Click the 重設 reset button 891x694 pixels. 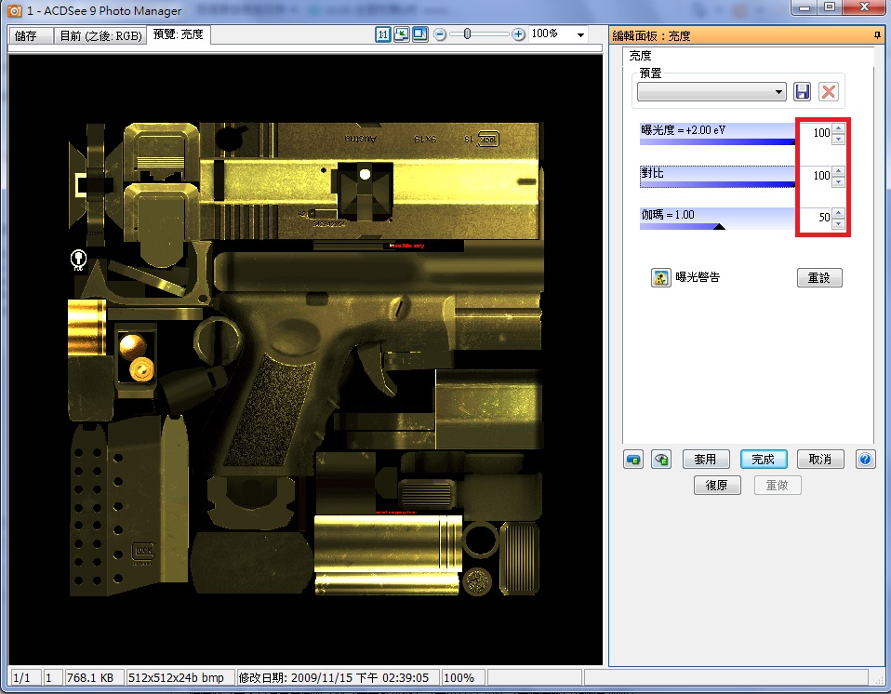pyautogui.click(x=819, y=277)
